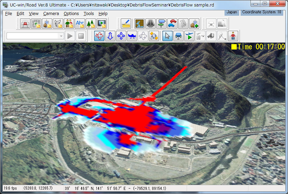Click the red and blue cars traffic icon

[x=172, y=23]
